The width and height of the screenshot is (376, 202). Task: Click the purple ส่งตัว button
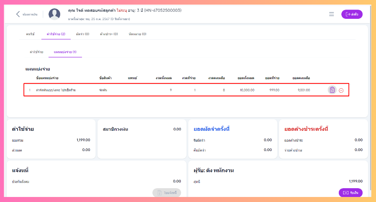352,14
